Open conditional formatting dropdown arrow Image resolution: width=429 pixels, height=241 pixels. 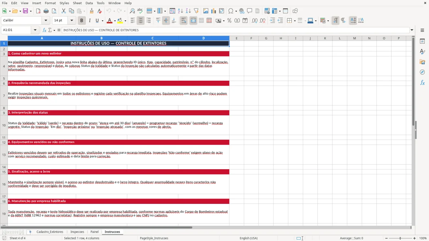tap(328, 21)
